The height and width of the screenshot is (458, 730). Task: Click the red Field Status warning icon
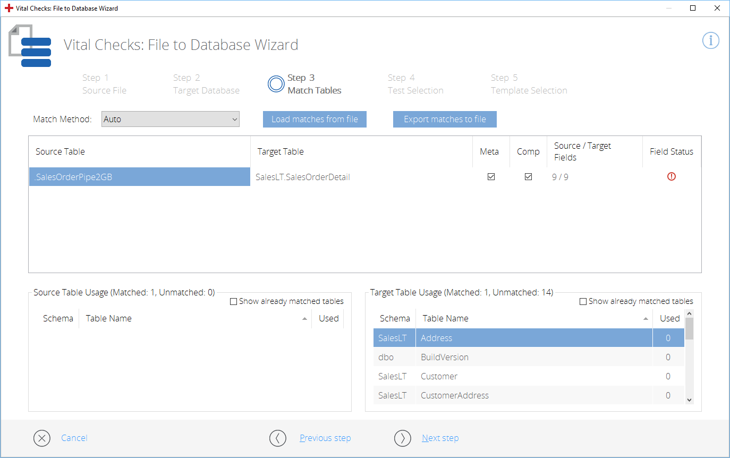672,177
